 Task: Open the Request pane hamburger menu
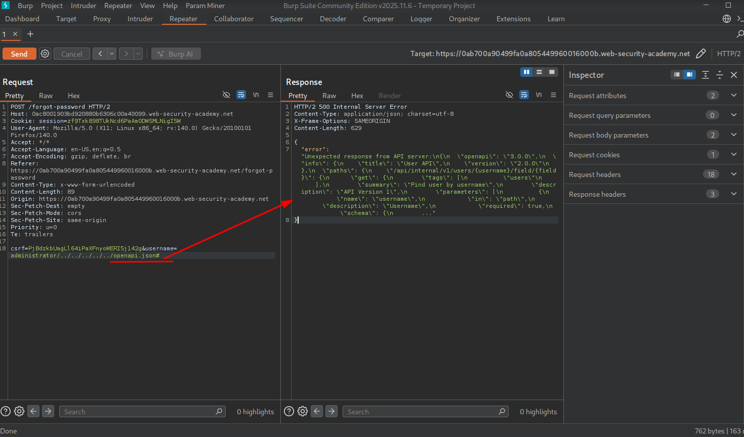point(271,95)
